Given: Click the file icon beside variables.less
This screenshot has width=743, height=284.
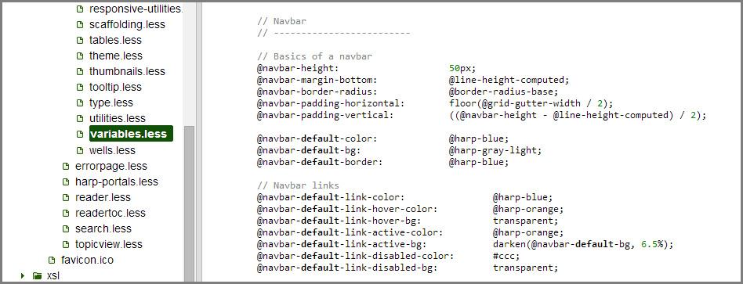Looking at the screenshot, I should pyautogui.click(x=80, y=134).
